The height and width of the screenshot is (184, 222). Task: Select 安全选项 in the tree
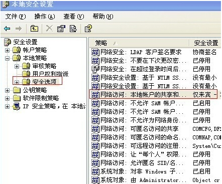coord(44,82)
